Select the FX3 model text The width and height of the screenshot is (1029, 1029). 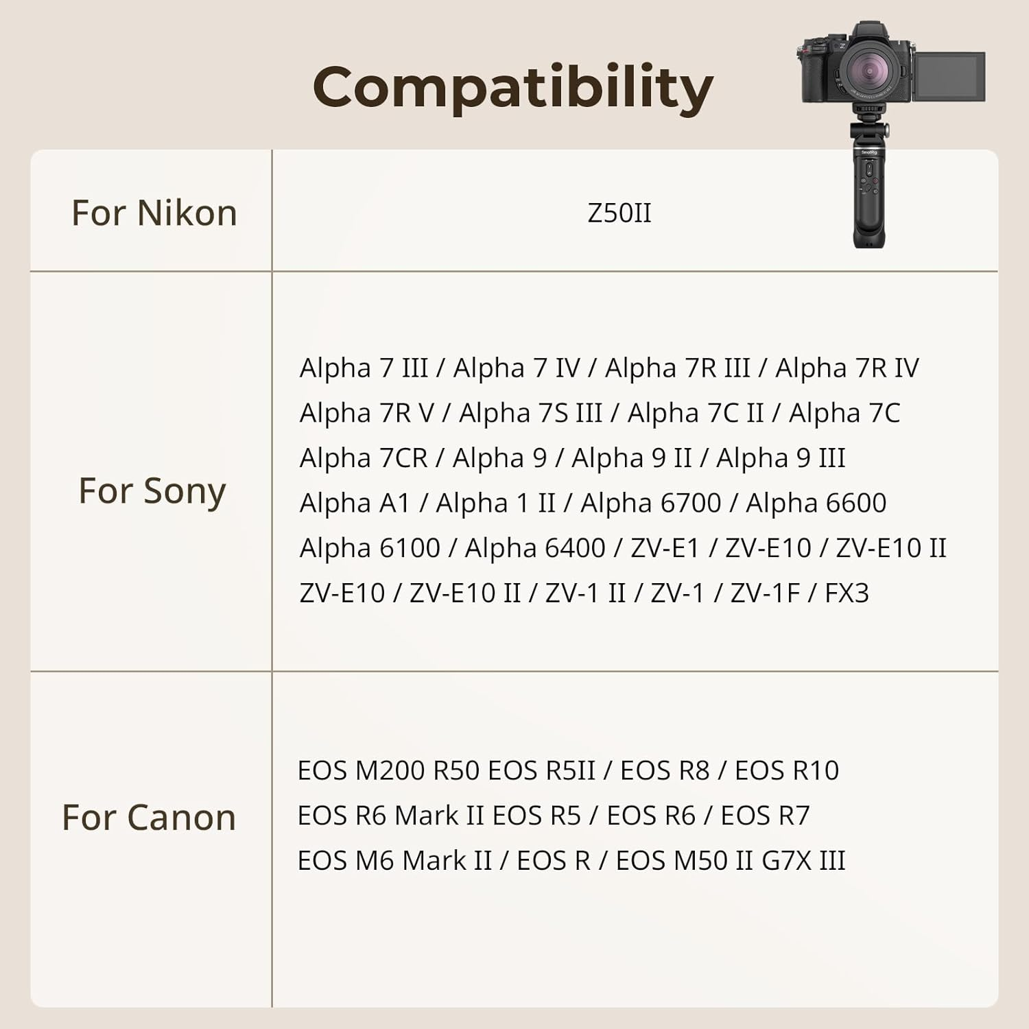pos(847,593)
